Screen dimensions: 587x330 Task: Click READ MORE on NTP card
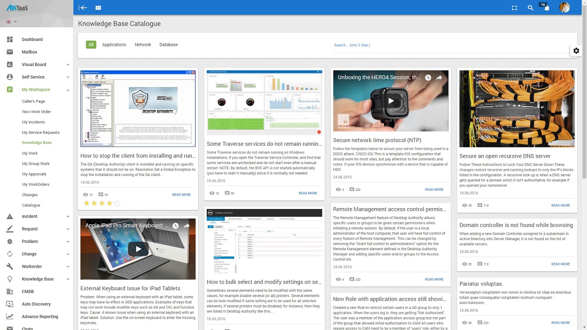click(x=434, y=189)
